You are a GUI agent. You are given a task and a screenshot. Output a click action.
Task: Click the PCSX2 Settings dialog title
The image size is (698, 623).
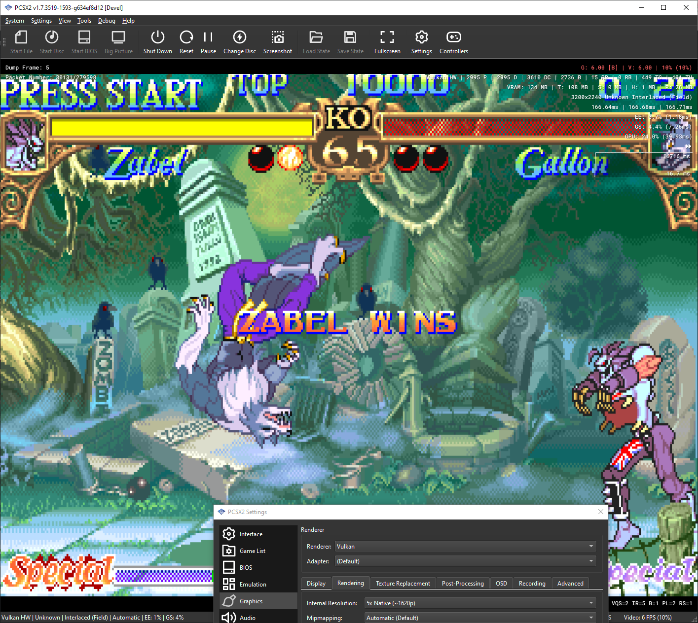(x=247, y=512)
